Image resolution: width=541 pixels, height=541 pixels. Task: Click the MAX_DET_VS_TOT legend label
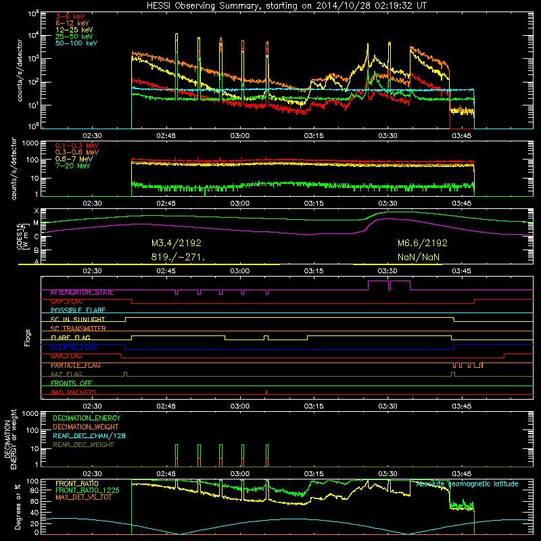[x=83, y=497]
